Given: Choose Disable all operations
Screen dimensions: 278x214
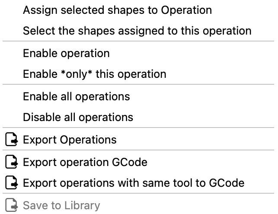Looking at the screenshot, I should click(x=78, y=117).
